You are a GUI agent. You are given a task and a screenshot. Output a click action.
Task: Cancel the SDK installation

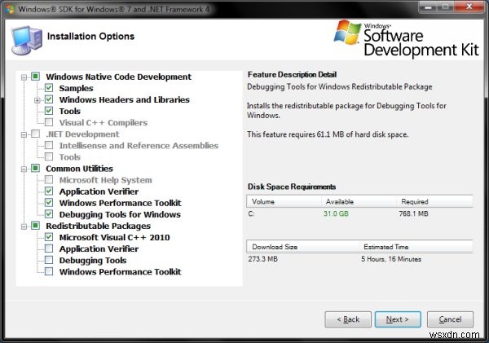click(x=450, y=319)
